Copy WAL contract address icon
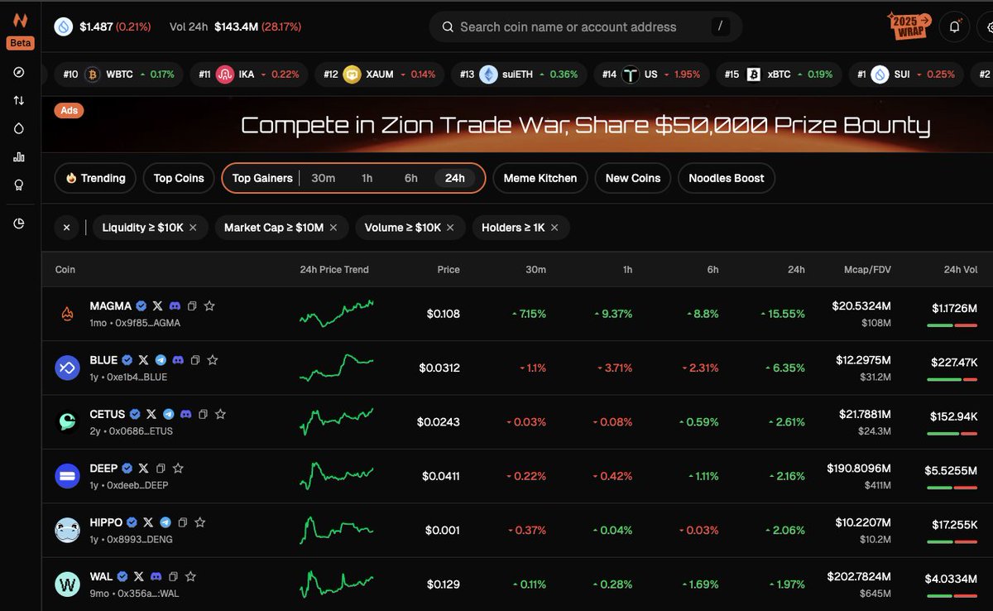 pyautogui.click(x=174, y=576)
